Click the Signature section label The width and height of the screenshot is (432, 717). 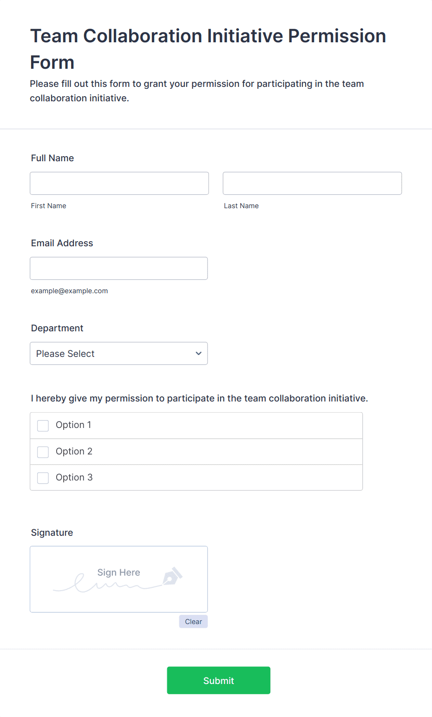point(52,533)
